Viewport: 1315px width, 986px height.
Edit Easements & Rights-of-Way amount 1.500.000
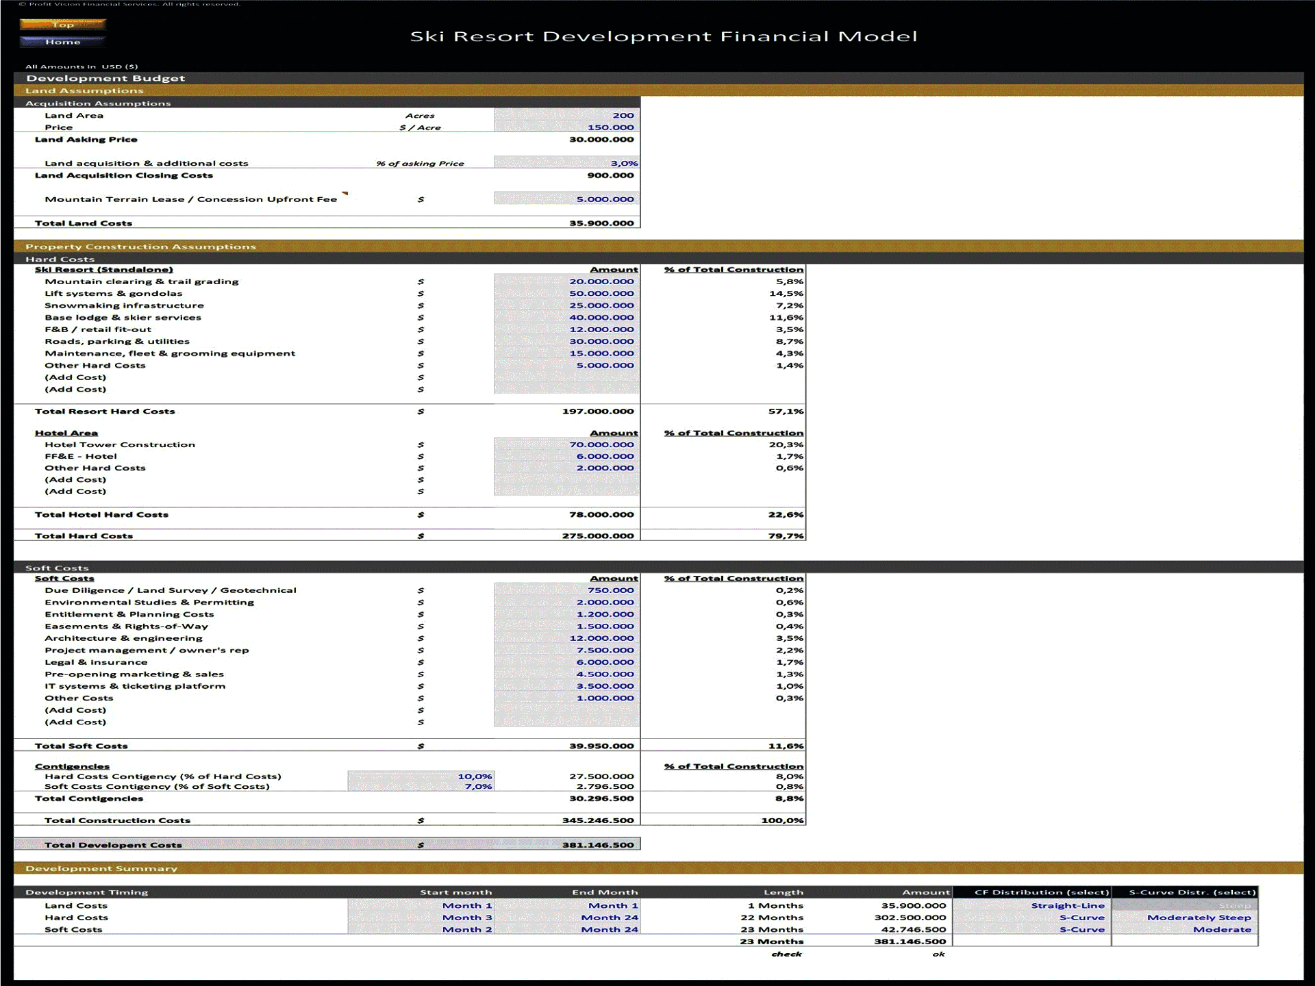click(x=567, y=627)
